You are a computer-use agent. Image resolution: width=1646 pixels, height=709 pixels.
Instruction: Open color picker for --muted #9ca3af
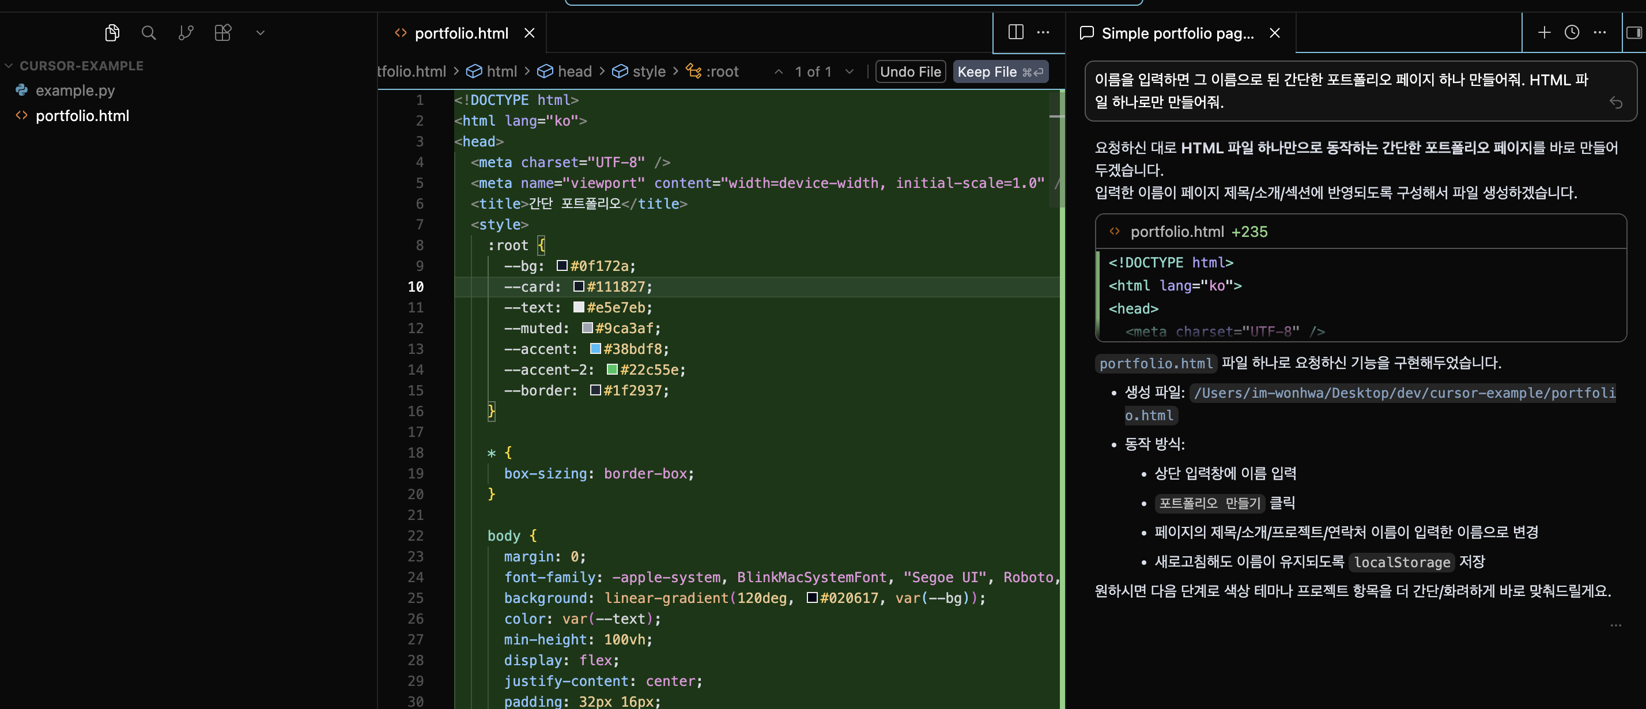[587, 328]
